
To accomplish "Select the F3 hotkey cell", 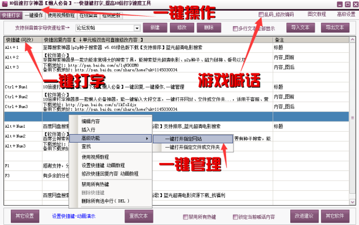I will pos(23,176).
